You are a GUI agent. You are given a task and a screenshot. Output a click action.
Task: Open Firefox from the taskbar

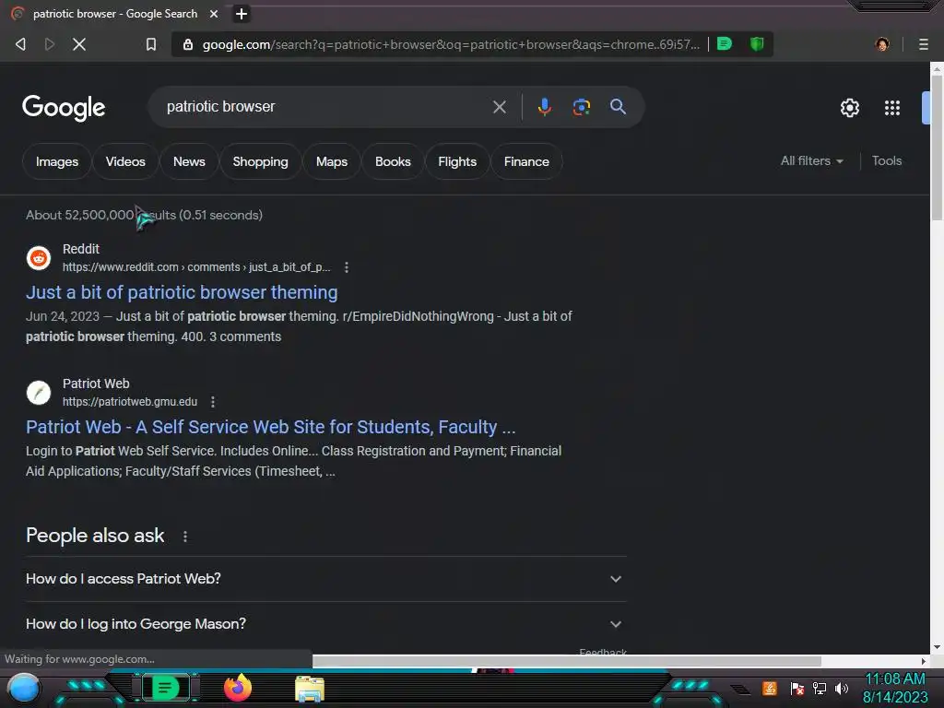[238, 688]
